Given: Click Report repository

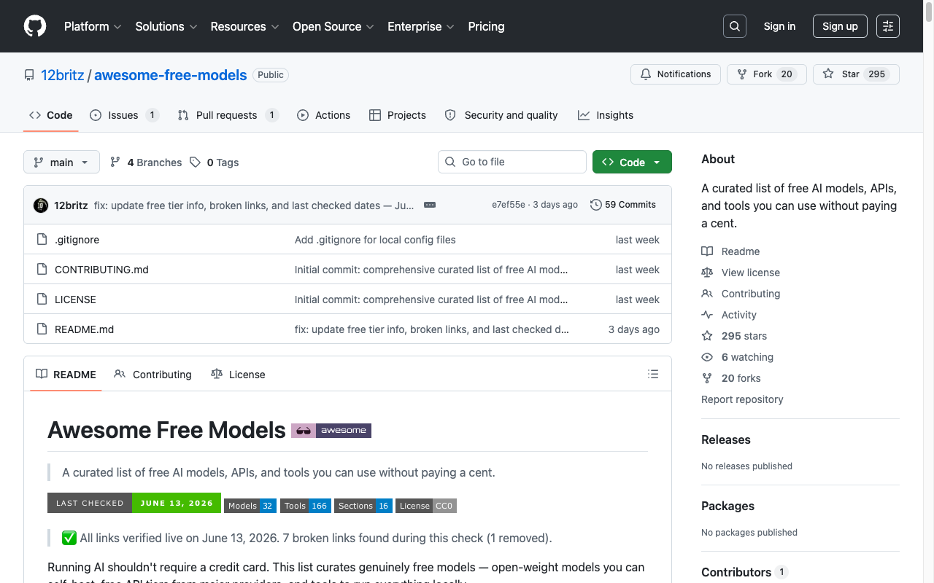Looking at the screenshot, I should 742,399.
